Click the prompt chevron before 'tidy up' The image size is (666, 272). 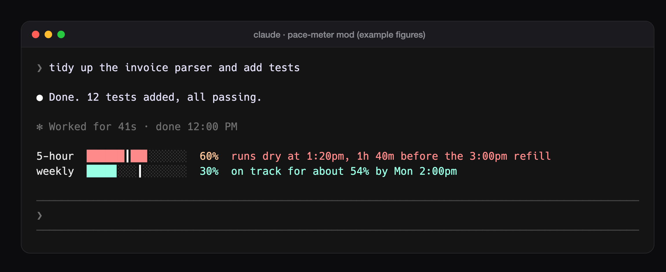(40, 68)
